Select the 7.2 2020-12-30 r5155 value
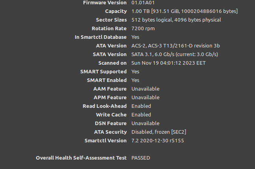The image size is (255, 169). [x=157, y=140]
